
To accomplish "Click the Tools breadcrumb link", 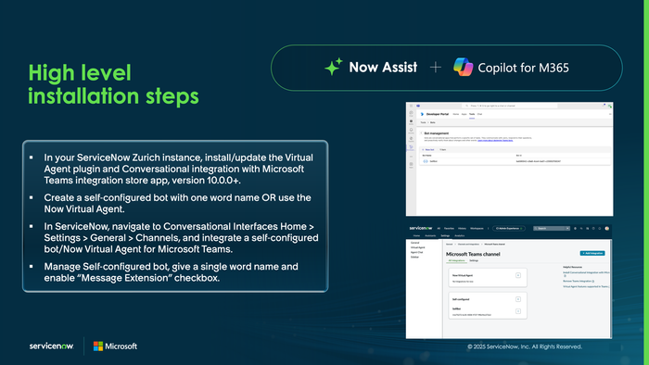I will click(x=423, y=122).
